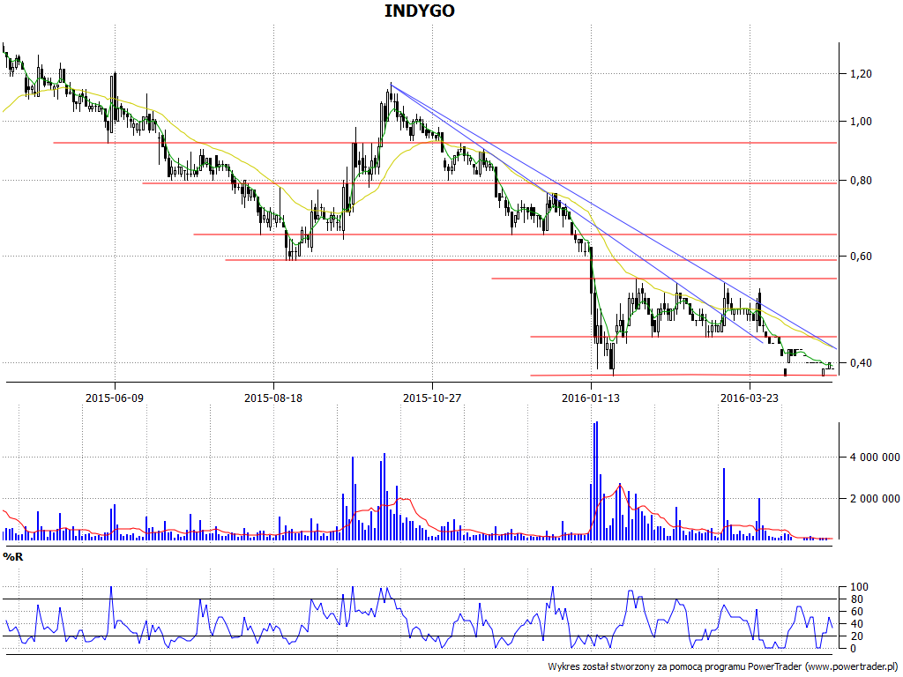Screen dimensions: 903x677
Task: Click the INDYGO chart title
Action: click(419, 11)
